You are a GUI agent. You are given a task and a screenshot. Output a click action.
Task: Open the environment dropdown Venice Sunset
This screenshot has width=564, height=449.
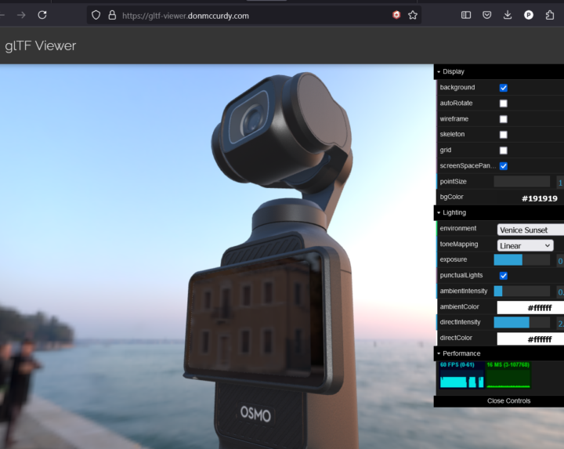tap(530, 230)
